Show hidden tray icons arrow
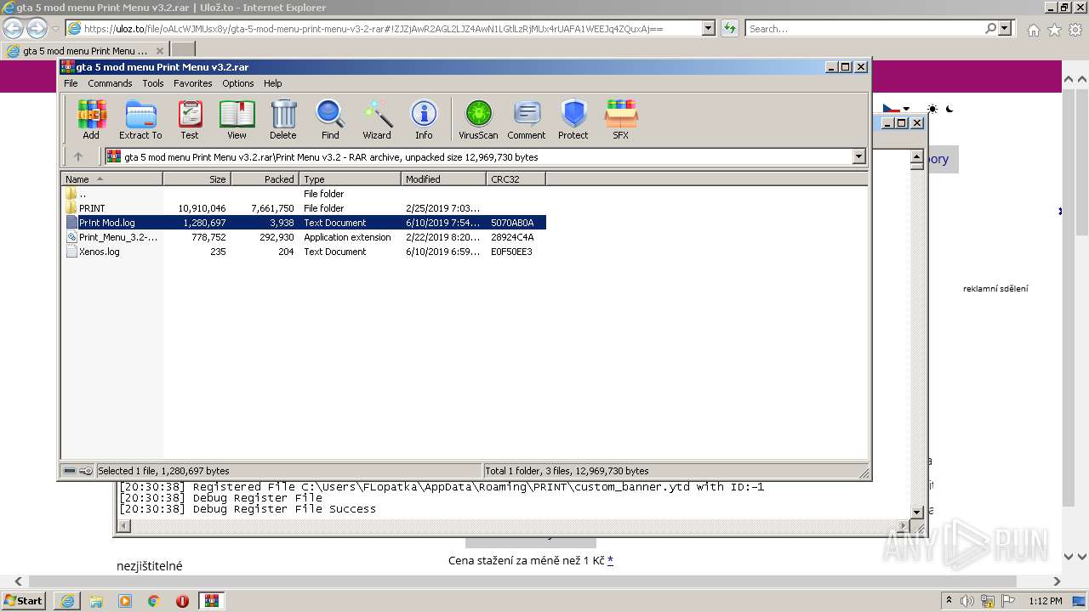 point(949,601)
